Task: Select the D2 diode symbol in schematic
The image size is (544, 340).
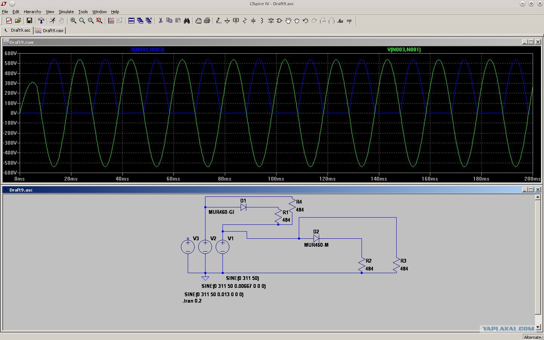Action: pyautogui.click(x=316, y=238)
